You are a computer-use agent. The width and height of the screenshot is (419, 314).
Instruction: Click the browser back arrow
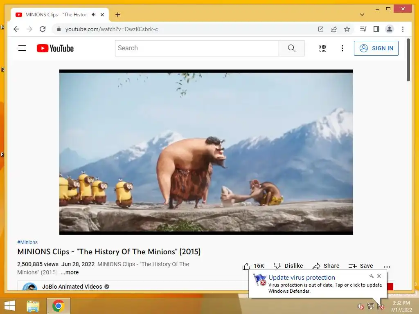coord(16,29)
